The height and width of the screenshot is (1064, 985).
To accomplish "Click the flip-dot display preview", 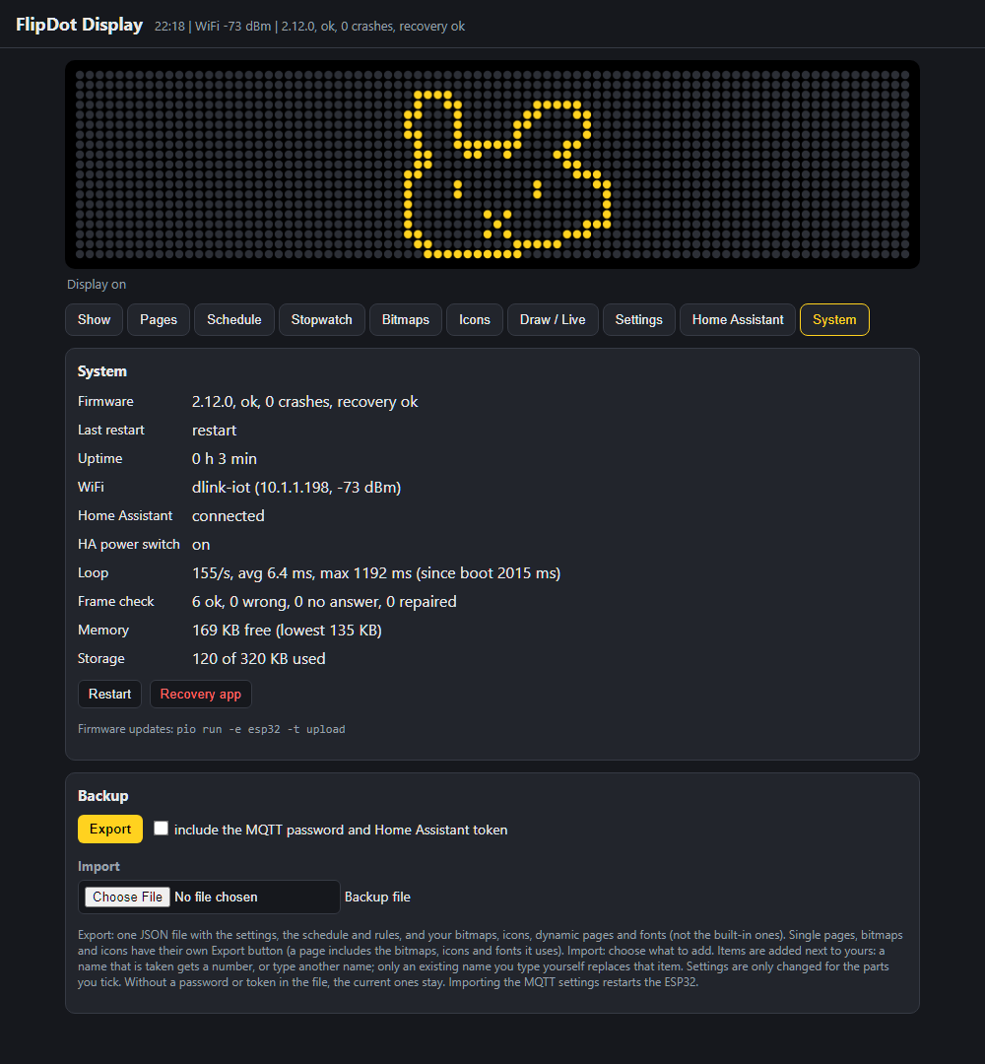I will tap(492, 165).
